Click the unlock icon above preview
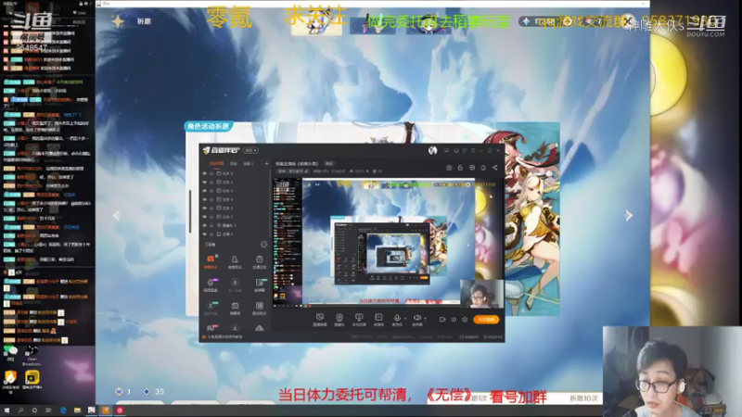 click(x=460, y=168)
